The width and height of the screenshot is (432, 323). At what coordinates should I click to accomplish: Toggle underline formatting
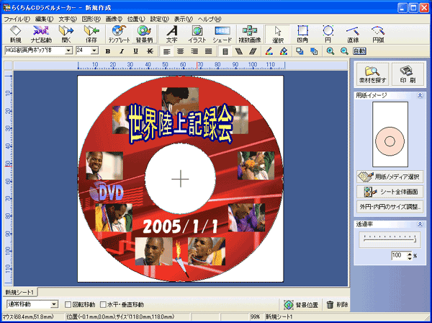[x=135, y=51]
